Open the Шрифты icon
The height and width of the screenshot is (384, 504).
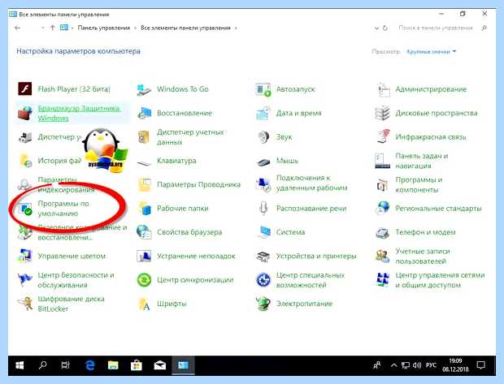(x=144, y=304)
